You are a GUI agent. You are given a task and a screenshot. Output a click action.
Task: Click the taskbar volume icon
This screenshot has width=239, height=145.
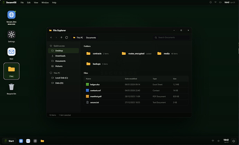pos(219,141)
